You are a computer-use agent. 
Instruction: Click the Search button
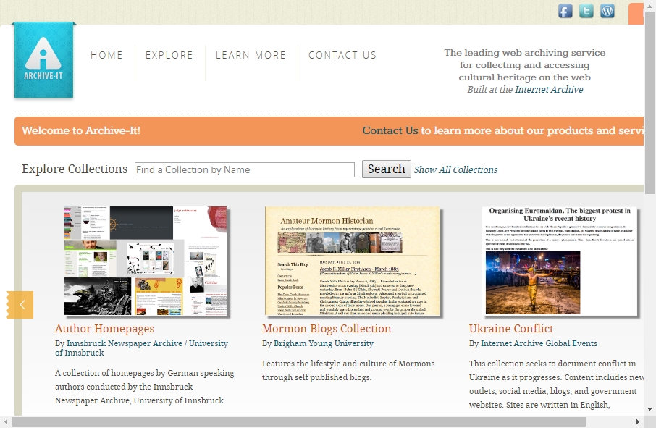click(386, 169)
